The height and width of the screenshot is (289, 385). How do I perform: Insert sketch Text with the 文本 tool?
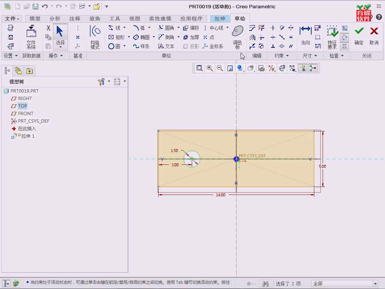click(166, 46)
